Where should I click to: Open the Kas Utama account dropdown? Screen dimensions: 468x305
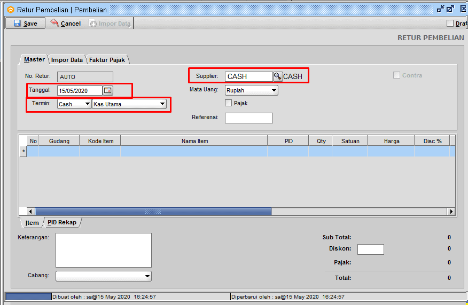[x=162, y=104]
